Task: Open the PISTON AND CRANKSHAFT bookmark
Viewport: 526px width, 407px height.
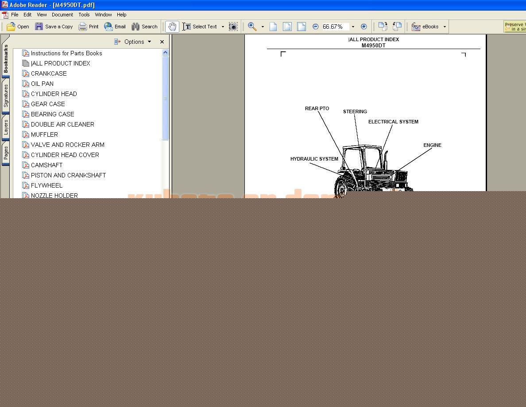Action: click(x=69, y=175)
